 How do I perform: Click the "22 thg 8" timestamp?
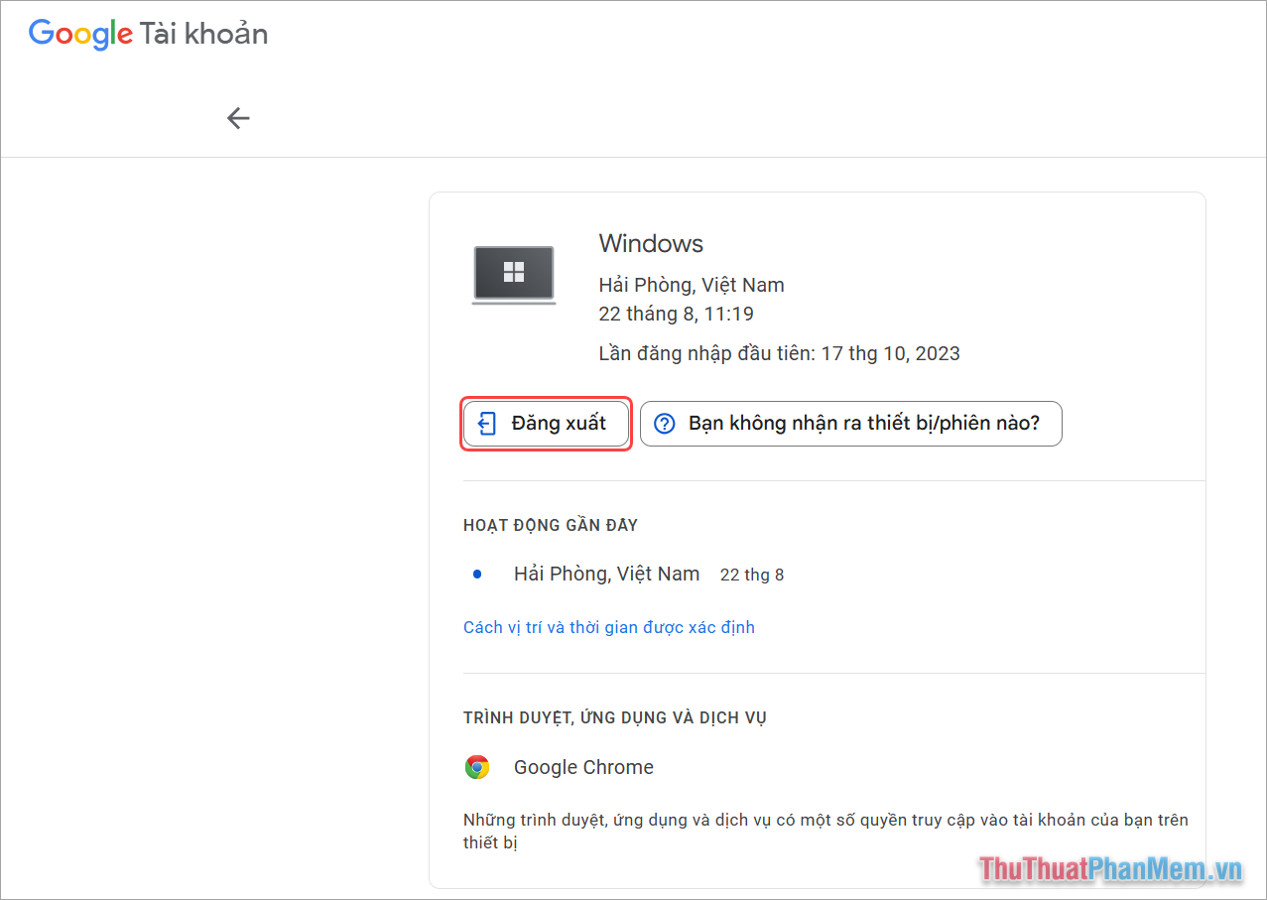click(751, 574)
